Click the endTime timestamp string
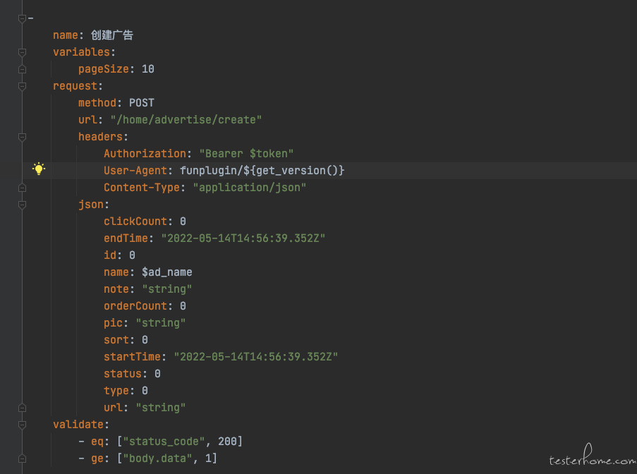This screenshot has width=637, height=474. (243, 238)
